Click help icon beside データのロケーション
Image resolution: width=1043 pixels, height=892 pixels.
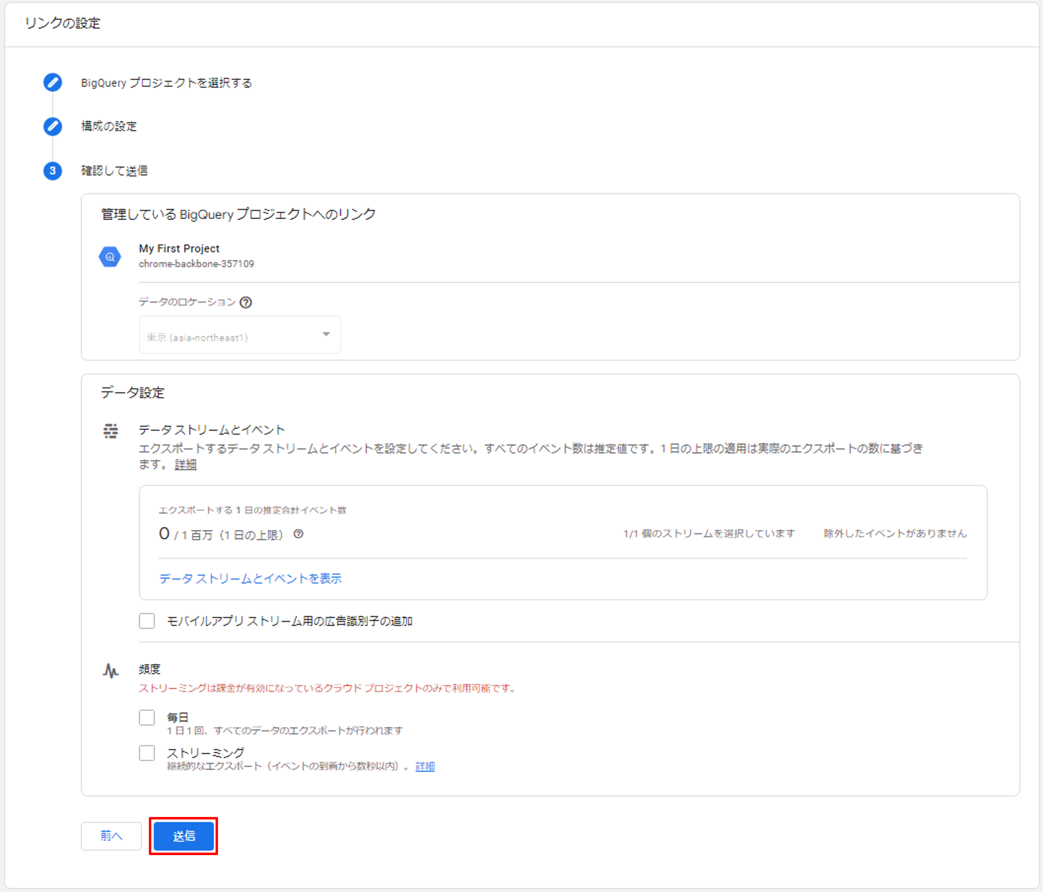click(x=246, y=302)
